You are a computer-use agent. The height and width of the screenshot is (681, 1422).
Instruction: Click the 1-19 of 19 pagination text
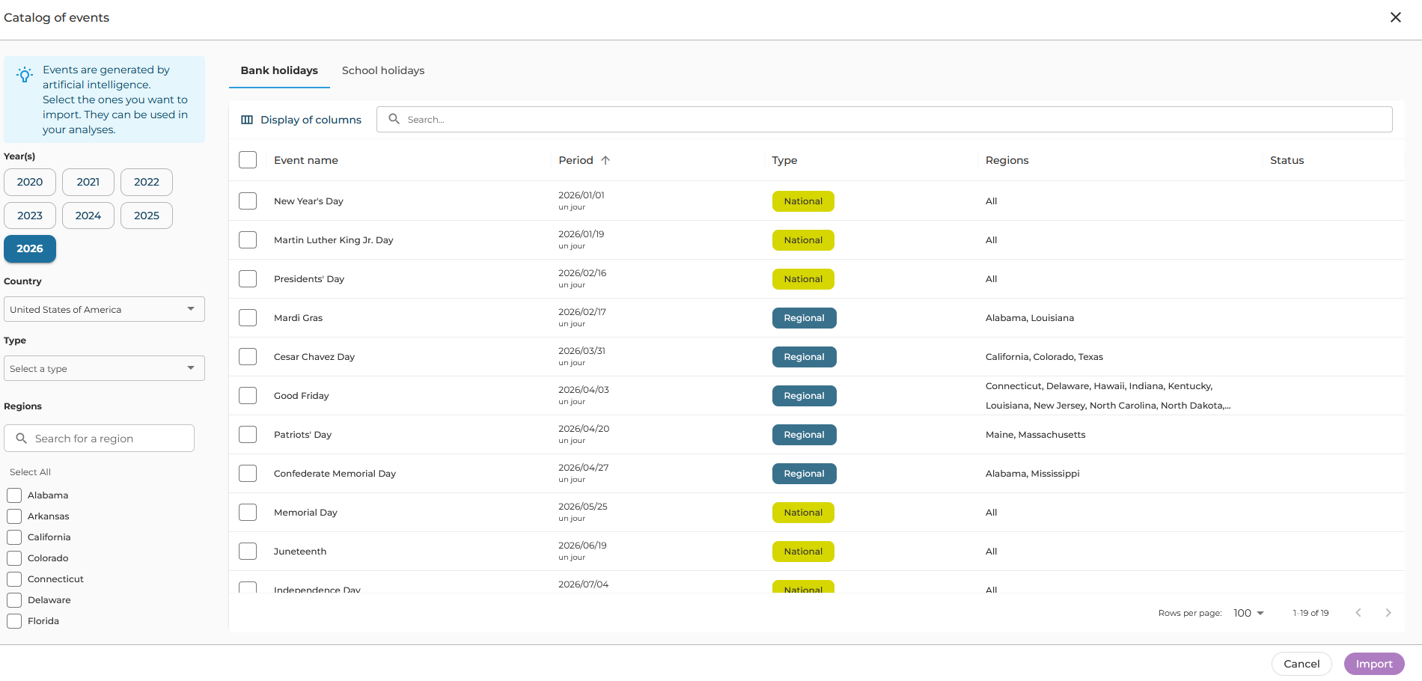tap(1310, 613)
